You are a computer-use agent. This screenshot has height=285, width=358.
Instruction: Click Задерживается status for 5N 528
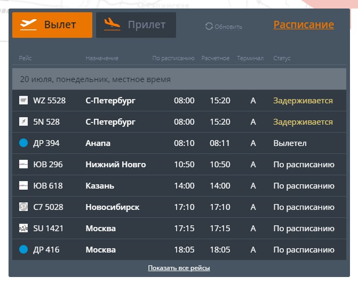[x=303, y=122]
